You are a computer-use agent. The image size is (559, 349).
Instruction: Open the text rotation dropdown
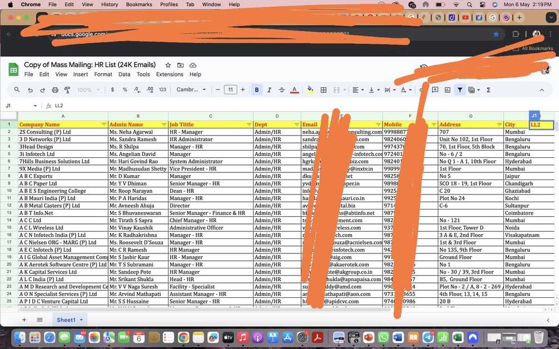[405, 90]
